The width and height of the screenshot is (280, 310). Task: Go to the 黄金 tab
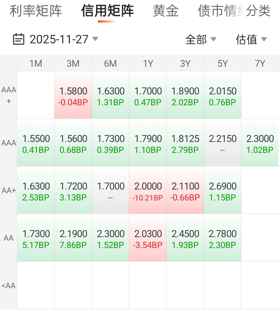pos(166,11)
